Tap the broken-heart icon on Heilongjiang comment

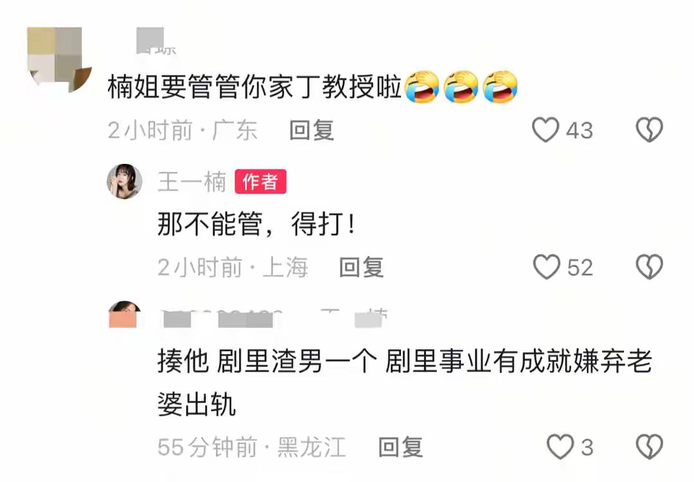[649, 447]
